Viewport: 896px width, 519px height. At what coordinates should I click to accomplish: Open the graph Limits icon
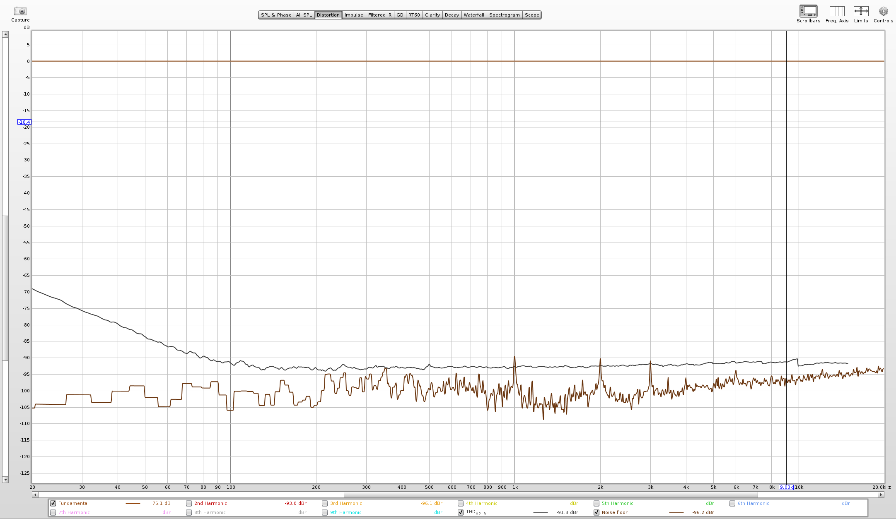coord(861,11)
